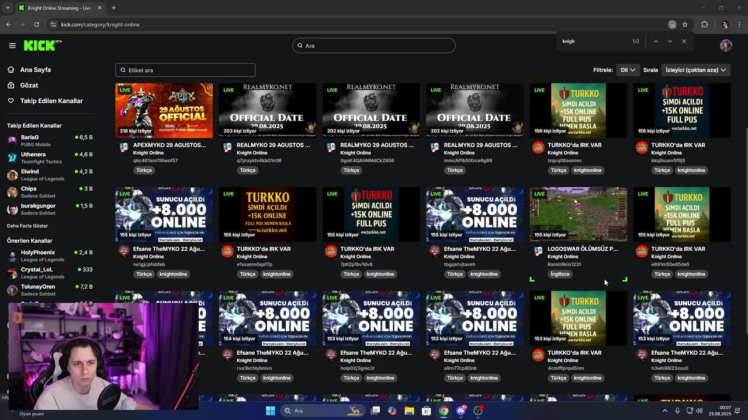Go back in browser history

[x=8, y=24]
